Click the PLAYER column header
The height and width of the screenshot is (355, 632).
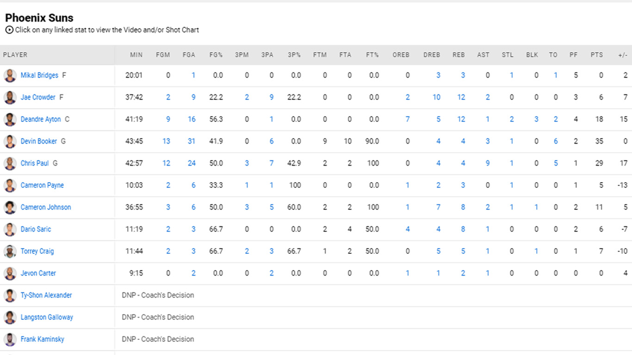point(15,55)
